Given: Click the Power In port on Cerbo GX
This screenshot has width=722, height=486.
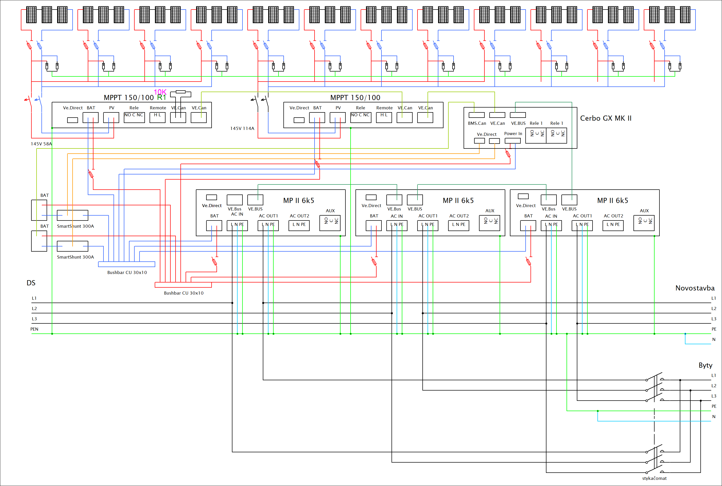Looking at the screenshot, I should point(512,141).
